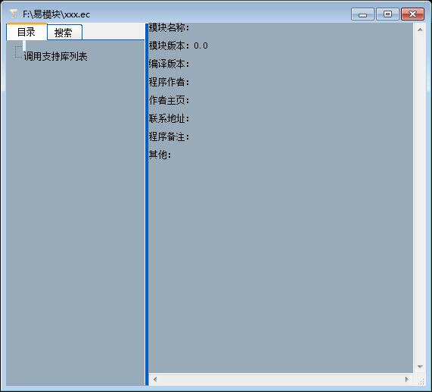The image size is (432, 392).
Task: Click the app icon in title bar
Action: 13,13
